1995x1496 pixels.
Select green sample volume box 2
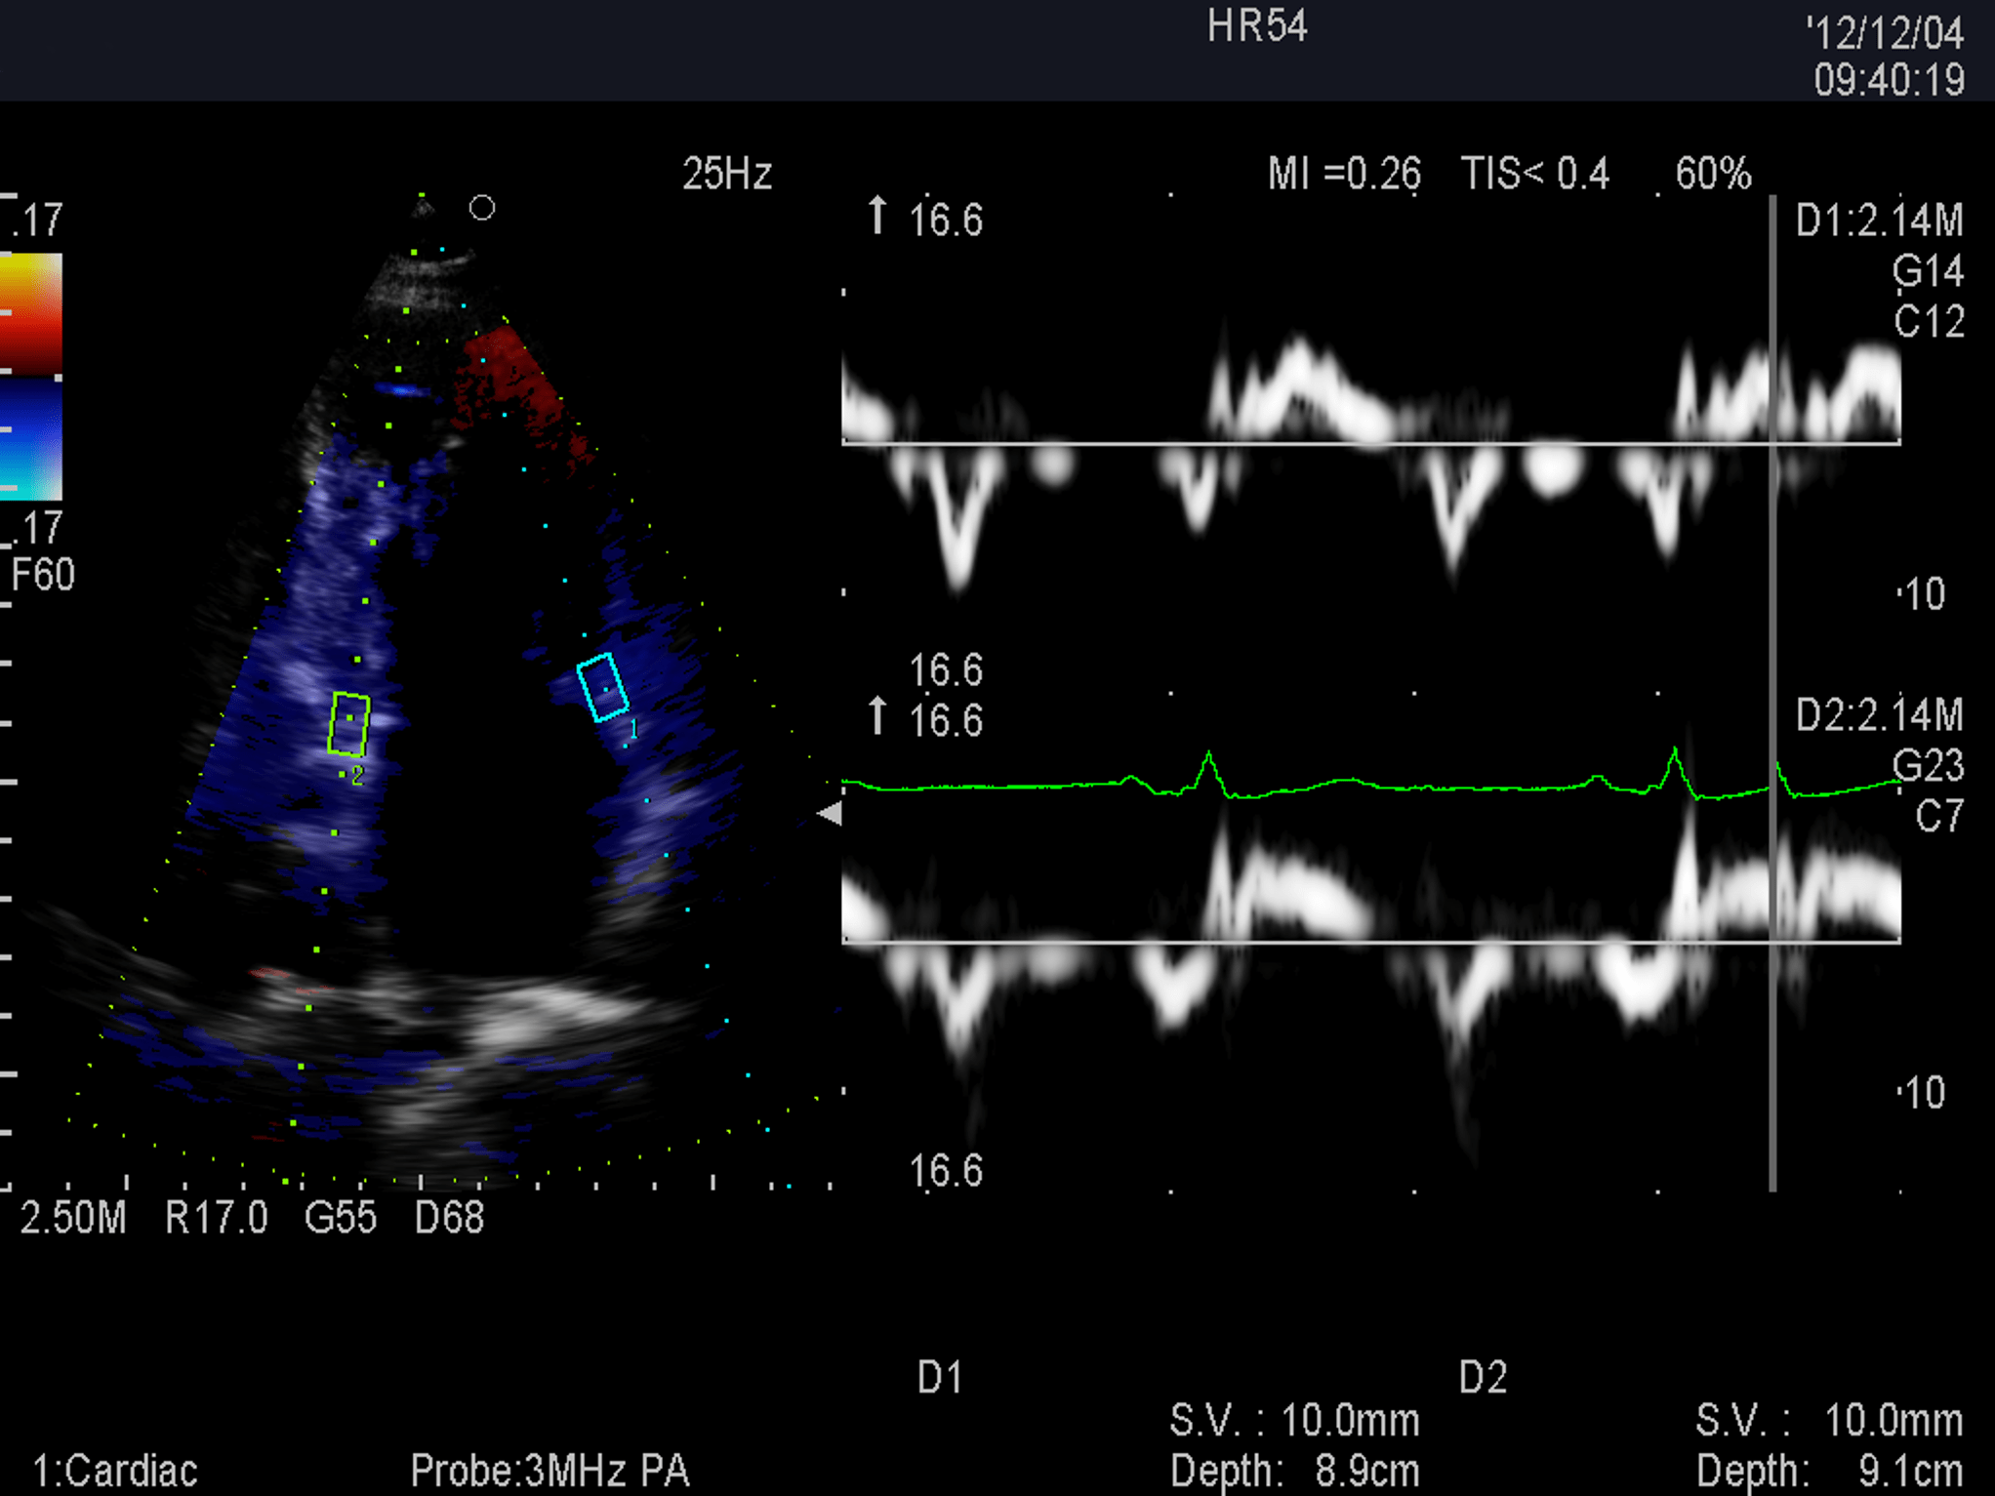pos(348,725)
